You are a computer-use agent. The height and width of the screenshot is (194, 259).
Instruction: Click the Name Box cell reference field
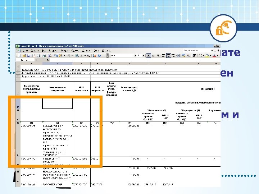[25, 60]
